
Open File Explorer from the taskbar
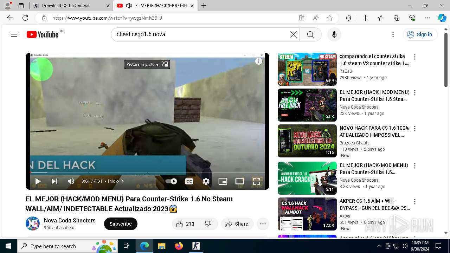[x=161, y=246]
